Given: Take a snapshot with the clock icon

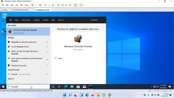Looking at the screenshot, I should click(x=45, y=5).
